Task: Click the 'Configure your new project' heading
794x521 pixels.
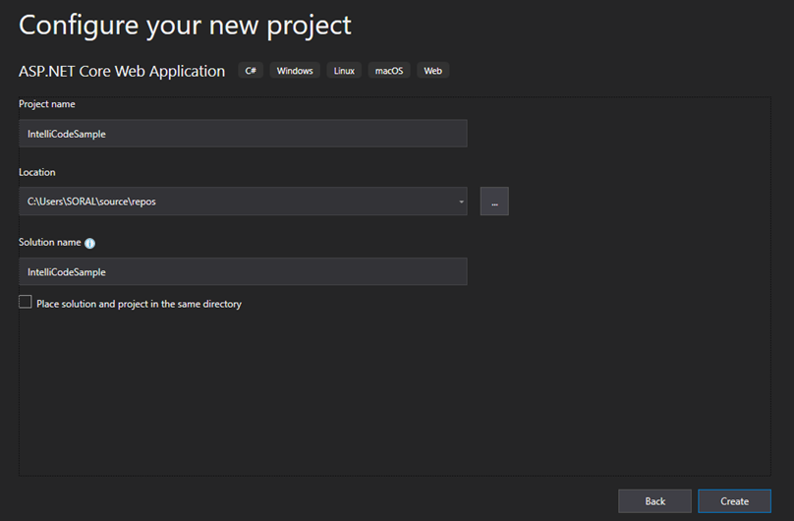Action: coord(185,26)
